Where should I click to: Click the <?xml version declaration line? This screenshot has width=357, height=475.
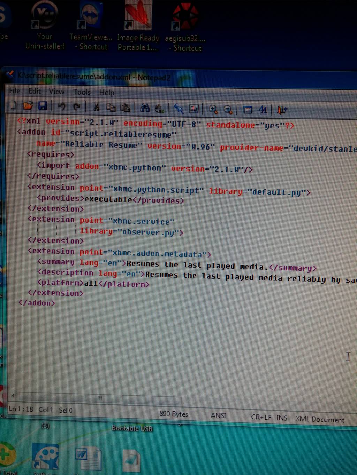click(x=155, y=123)
